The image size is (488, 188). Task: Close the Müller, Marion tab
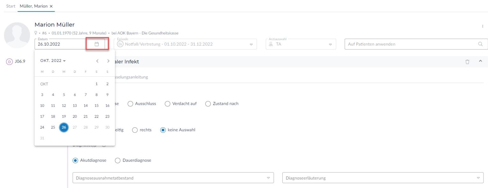tap(51, 6)
